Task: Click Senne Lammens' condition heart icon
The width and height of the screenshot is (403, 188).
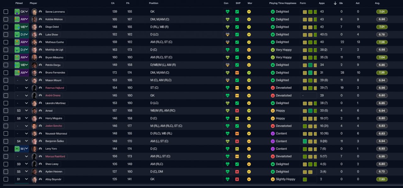Action: pos(227,12)
